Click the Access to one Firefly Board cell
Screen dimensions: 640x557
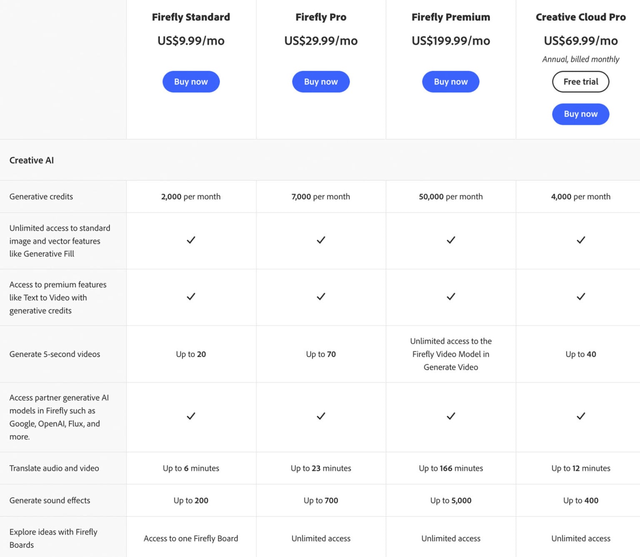(x=191, y=538)
